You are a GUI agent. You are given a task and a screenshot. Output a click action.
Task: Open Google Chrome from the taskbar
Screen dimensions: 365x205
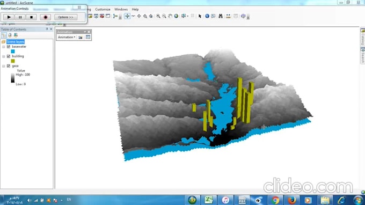point(275,200)
